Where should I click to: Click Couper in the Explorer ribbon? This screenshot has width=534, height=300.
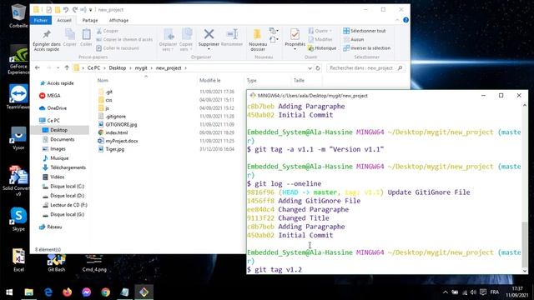(x=108, y=31)
